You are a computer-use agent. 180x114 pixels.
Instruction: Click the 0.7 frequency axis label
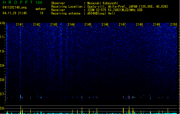[3, 94]
